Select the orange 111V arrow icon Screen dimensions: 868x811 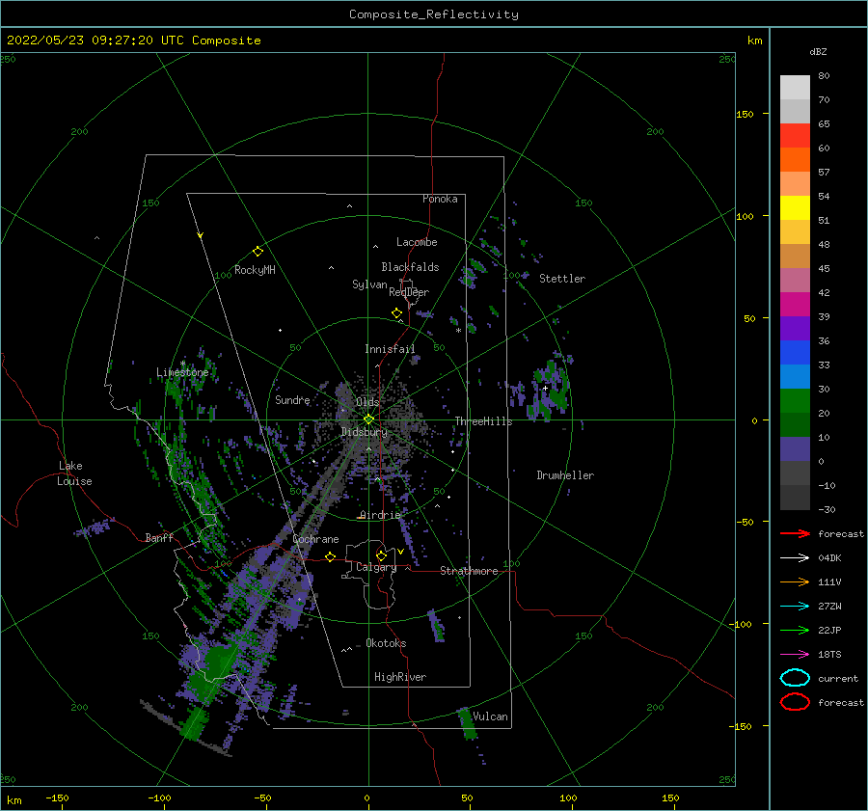coord(795,581)
